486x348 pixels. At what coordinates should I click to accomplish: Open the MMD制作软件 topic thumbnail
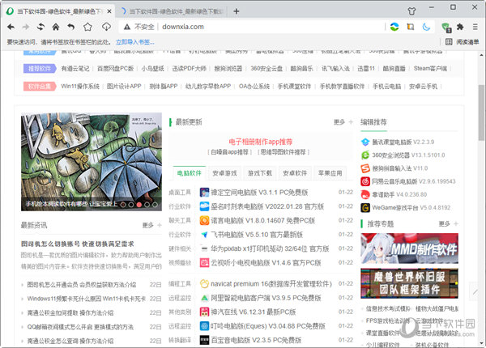(409, 248)
